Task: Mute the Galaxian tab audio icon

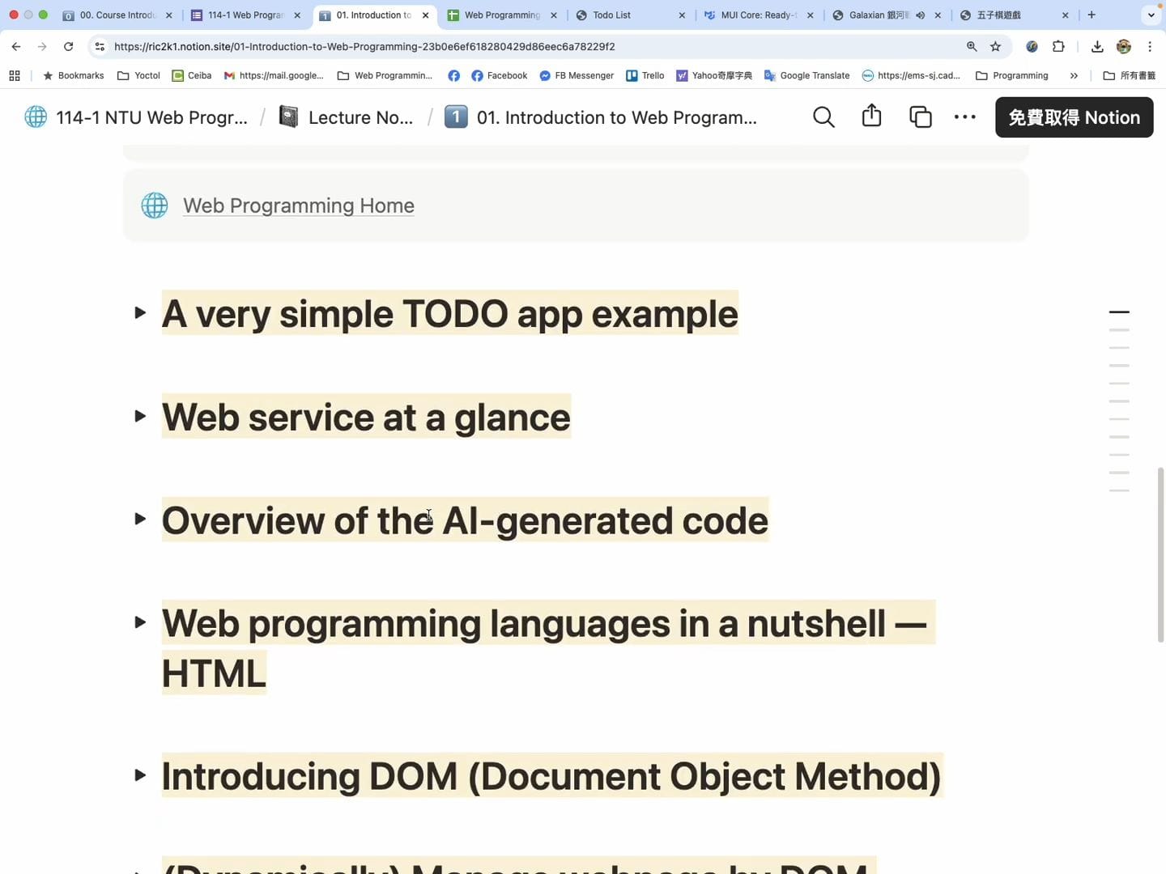Action: coord(921,15)
